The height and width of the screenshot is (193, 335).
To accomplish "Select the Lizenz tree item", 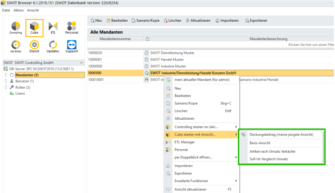I will tap(20, 94).
